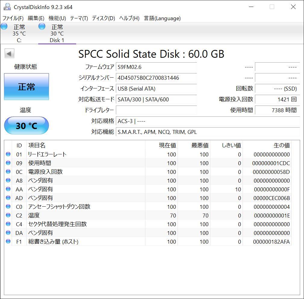Click the empty drive letter field

(156, 110)
